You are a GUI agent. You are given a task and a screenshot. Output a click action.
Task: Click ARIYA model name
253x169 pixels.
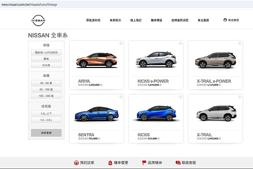pos(84,81)
